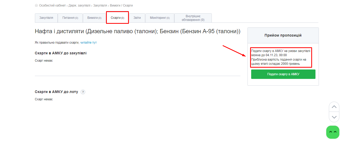Open the green chat widget
Screen dimensions: 353x145
click(x=333, y=132)
